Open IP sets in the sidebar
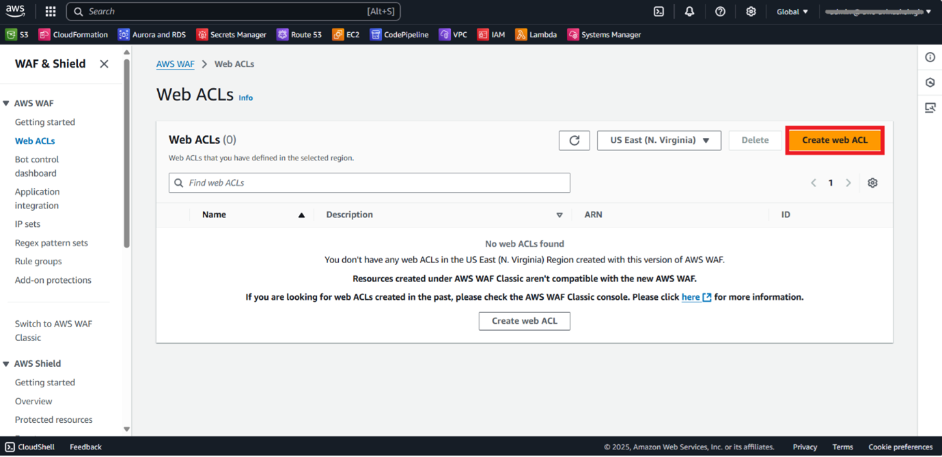942x457 pixels. coord(27,224)
